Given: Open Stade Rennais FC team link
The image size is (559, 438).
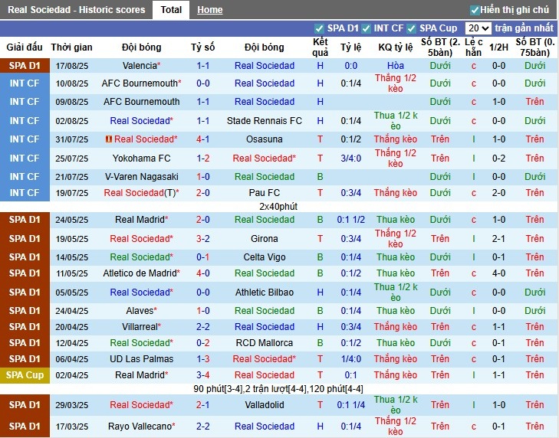Looking at the screenshot, I should (265, 121).
